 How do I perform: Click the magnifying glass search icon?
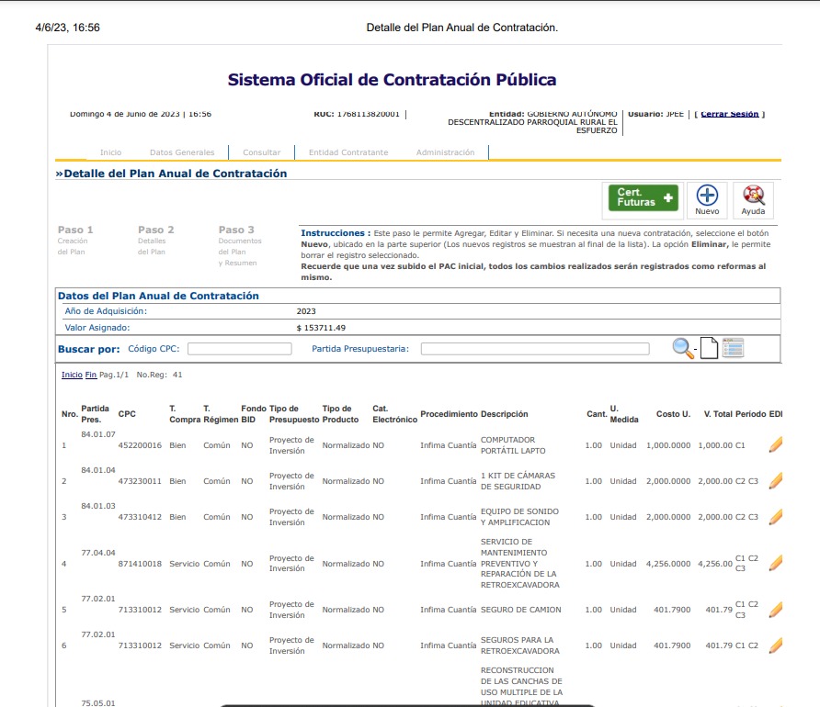pos(683,348)
